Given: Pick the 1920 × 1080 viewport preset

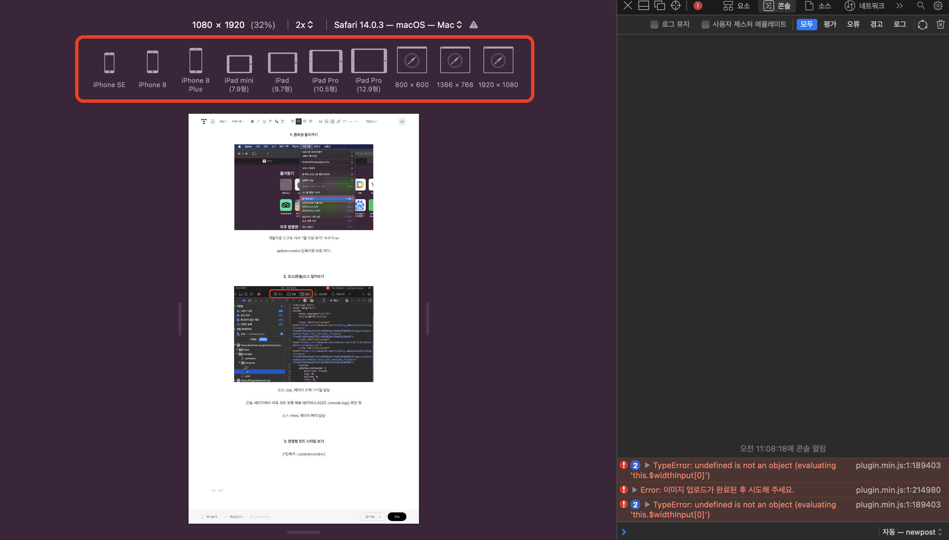Looking at the screenshot, I should (x=498, y=60).
